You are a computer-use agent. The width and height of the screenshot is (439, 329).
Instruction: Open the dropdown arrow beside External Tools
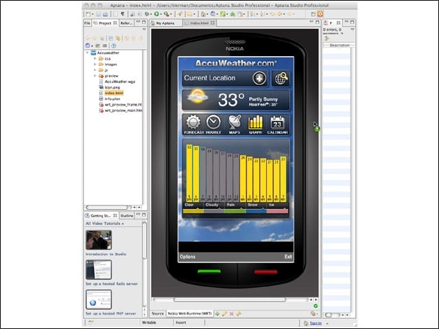[171, 14]
